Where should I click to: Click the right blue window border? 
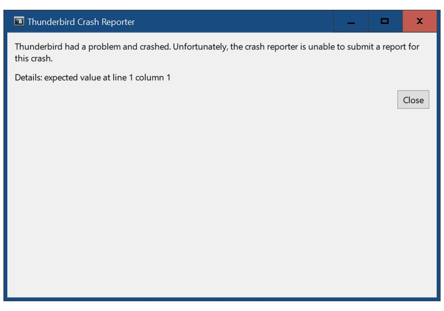click(438, 164)
